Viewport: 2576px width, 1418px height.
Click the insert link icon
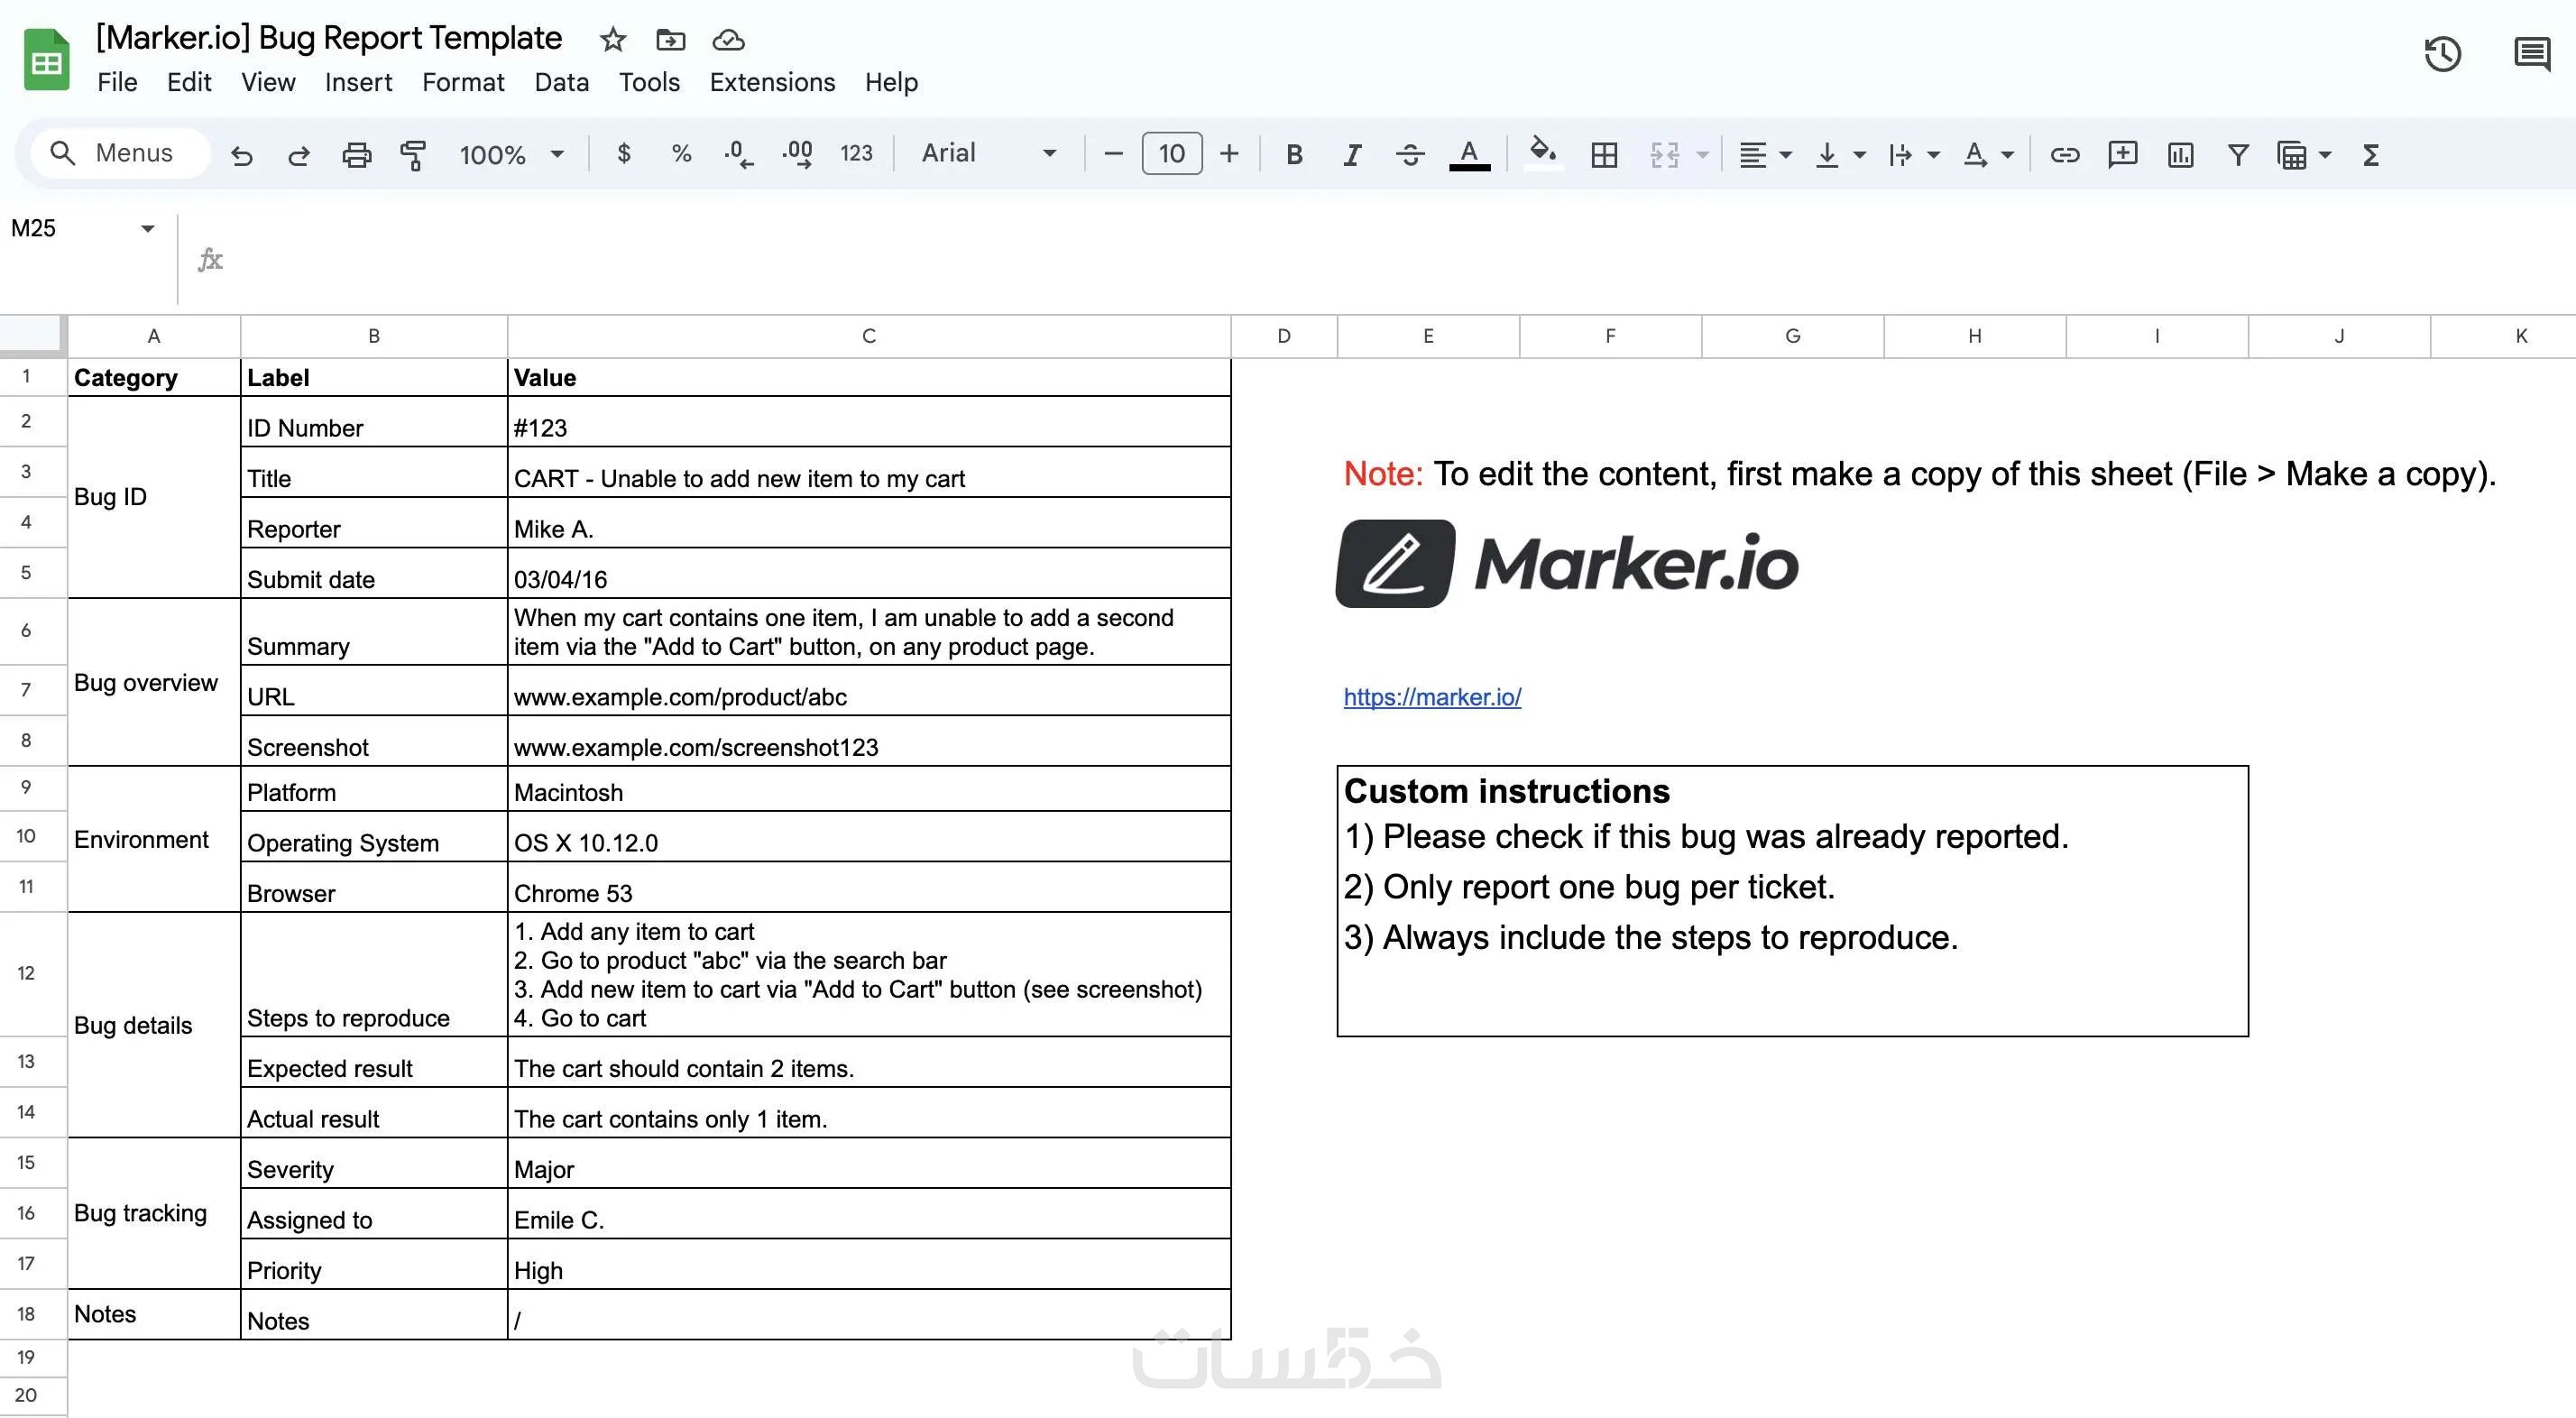2065,154
